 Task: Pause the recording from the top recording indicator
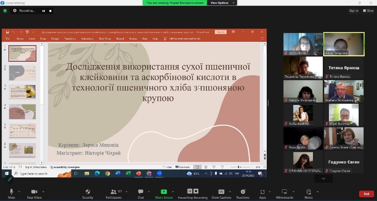(43, 11)
